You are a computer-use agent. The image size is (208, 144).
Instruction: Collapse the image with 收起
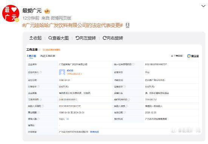coord(35,38)
